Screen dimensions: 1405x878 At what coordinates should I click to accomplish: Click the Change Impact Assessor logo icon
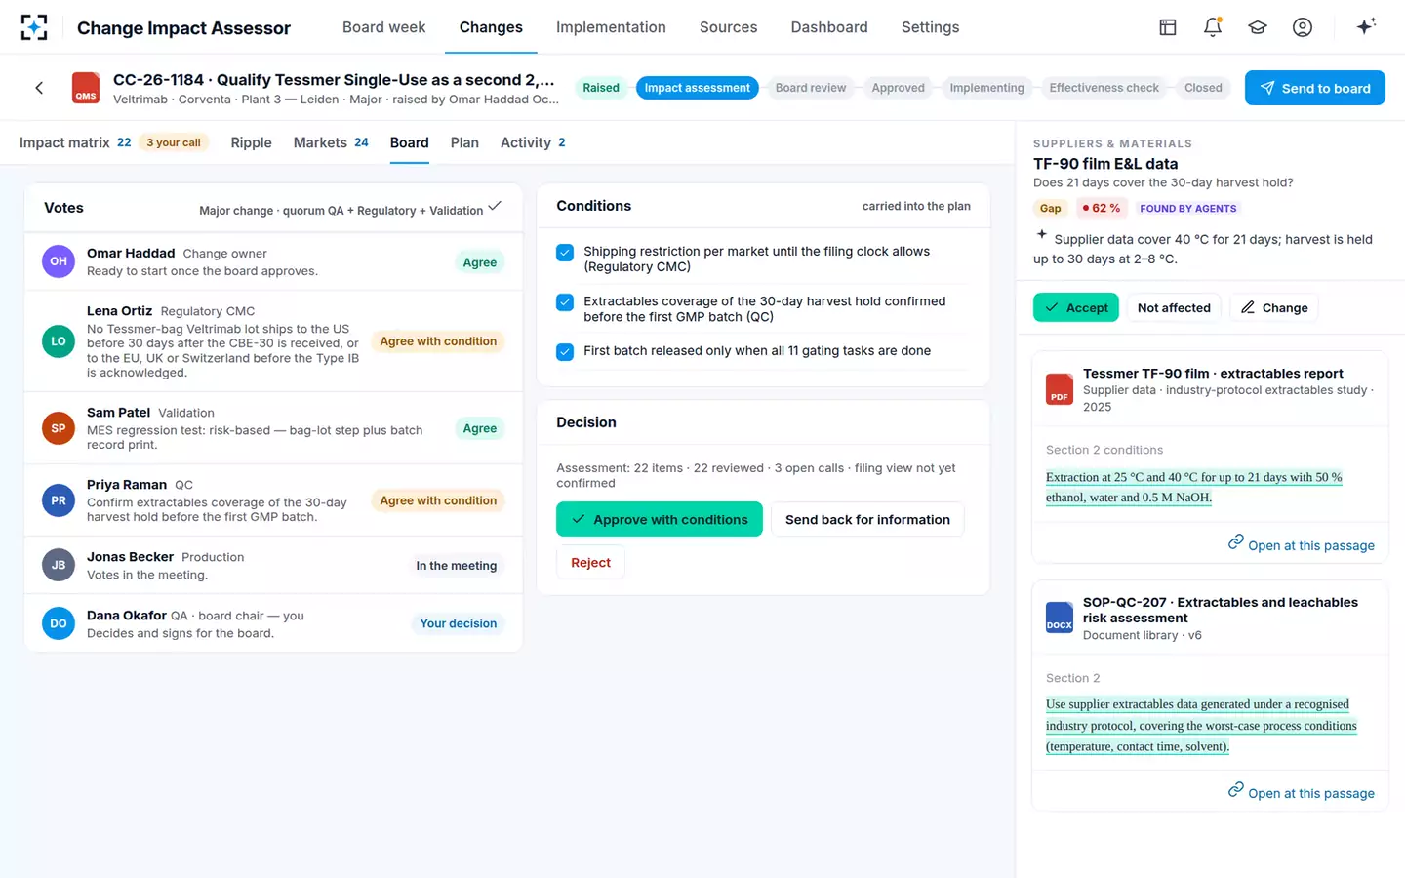(x=34, y=27)
